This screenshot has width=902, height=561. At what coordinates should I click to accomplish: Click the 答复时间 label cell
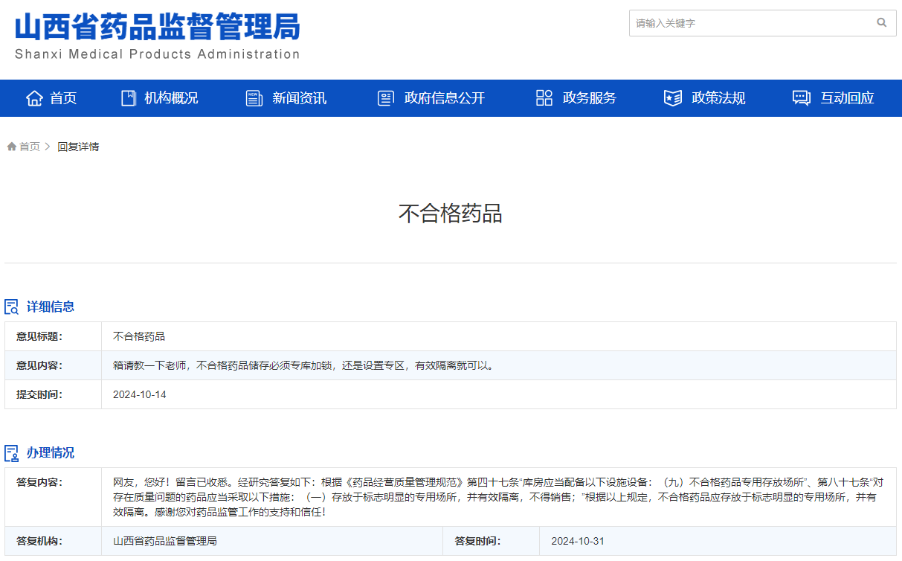tap(492, 541)
